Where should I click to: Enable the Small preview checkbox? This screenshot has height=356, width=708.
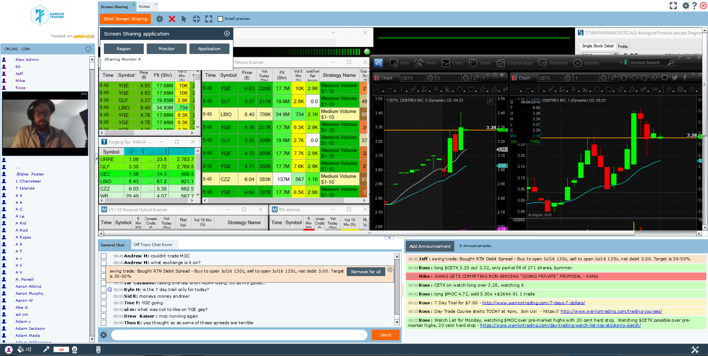(220, 19)
